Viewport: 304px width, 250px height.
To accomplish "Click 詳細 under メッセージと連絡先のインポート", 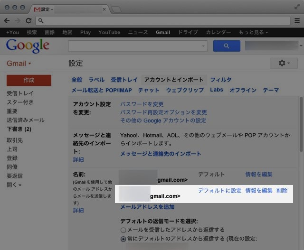I will pyautogui.click(x=78, y=160).
